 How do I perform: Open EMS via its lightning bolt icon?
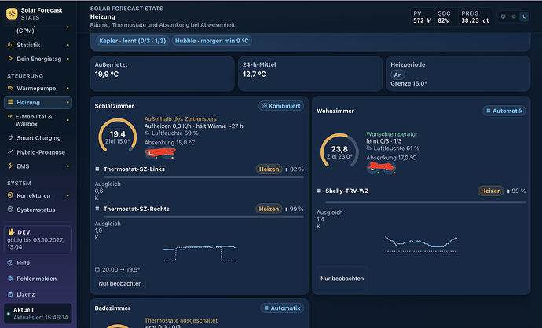(x=10, y=166)
